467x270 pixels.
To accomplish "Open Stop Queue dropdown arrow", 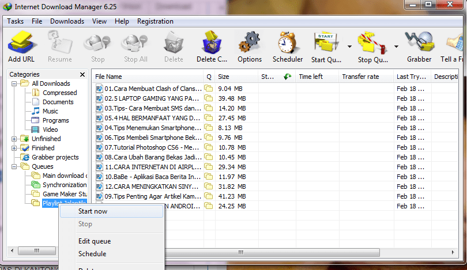I will tap(396, 47).
